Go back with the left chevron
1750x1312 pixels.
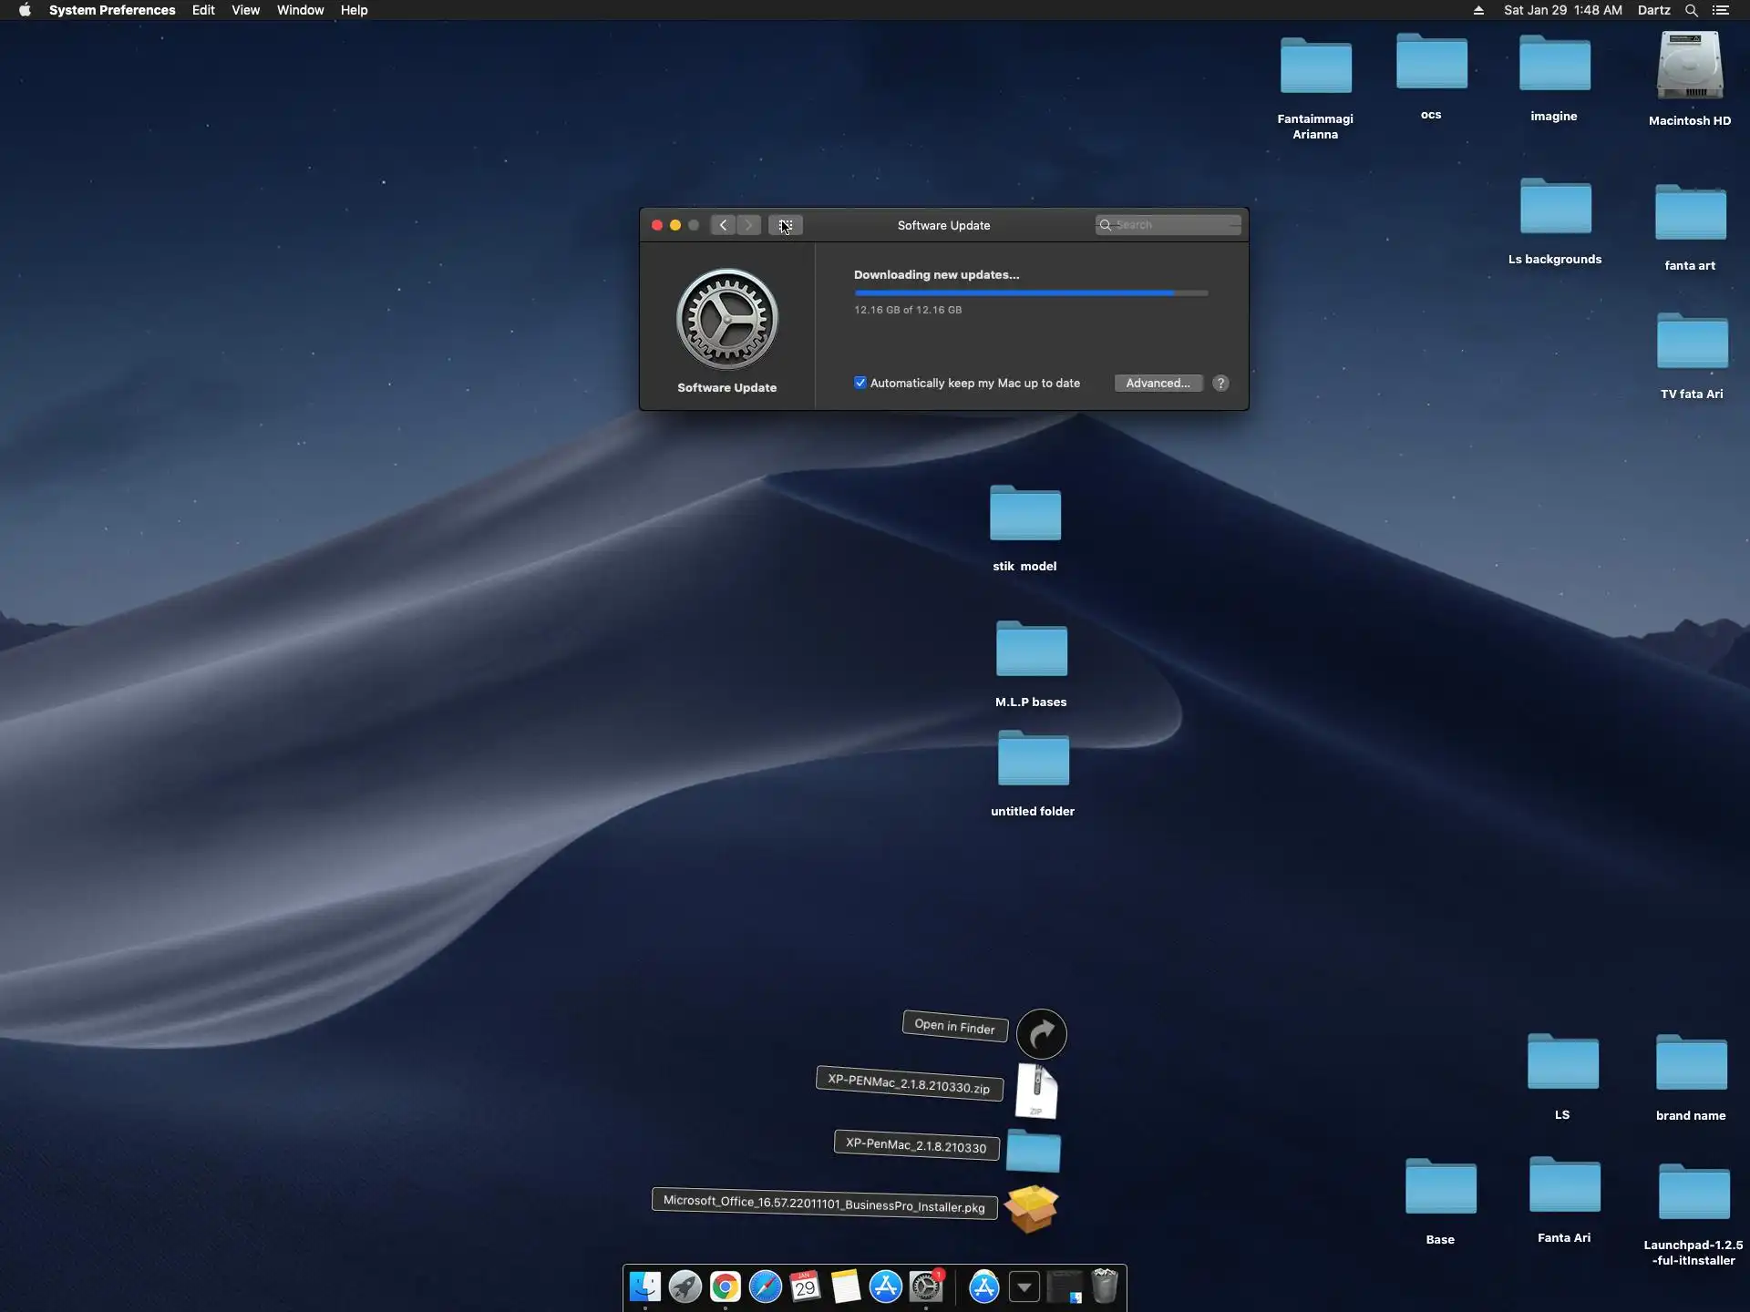723,225
